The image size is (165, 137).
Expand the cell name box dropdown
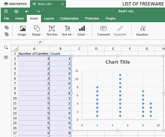click(x=35, y=42)
